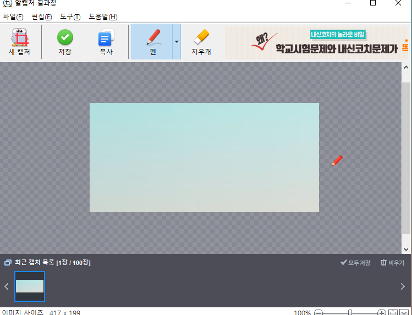Screen dimensions: 412x315
Task: Copy the capture using the 복사 icon
Action: coord(106,41)
